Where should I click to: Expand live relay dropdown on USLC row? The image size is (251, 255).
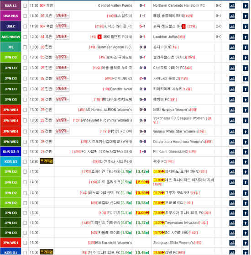click(62, 26)
